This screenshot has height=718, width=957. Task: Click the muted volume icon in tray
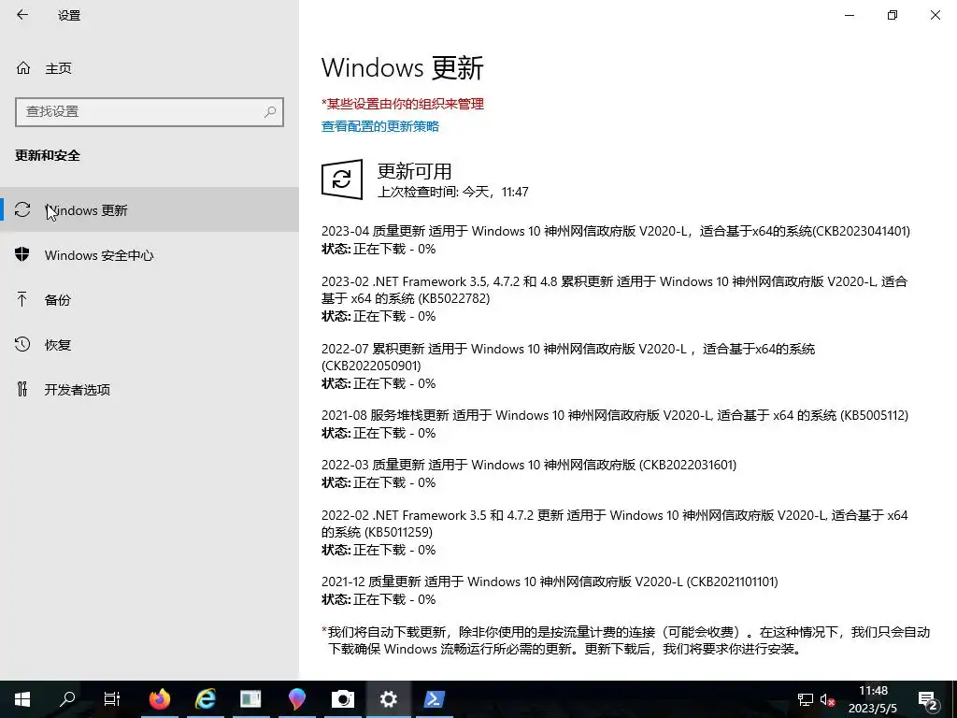coord(827,699)
